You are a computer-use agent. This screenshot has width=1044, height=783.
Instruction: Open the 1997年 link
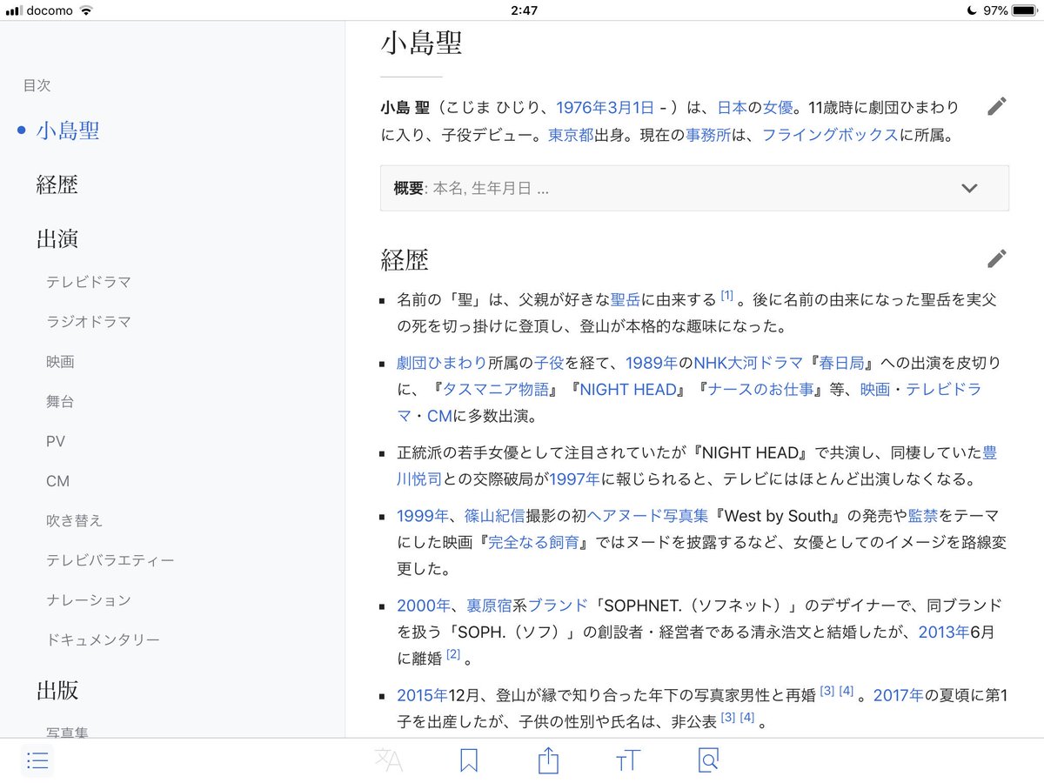click(x=575, y=479)
